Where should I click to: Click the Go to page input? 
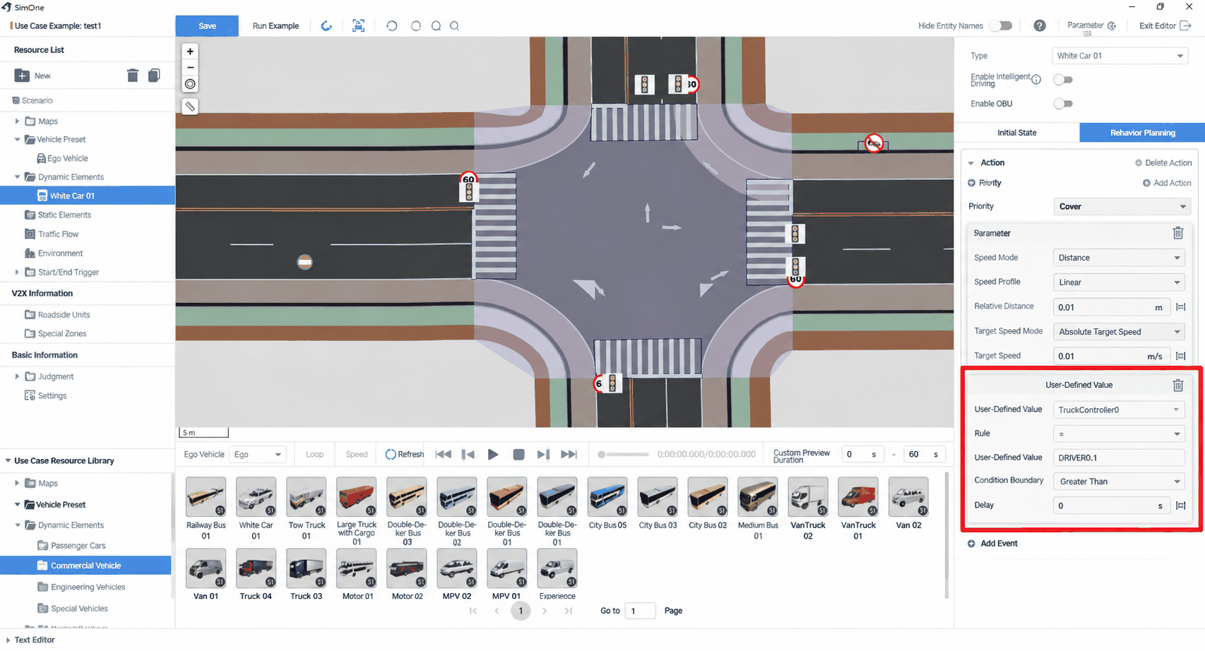(640, 611)
